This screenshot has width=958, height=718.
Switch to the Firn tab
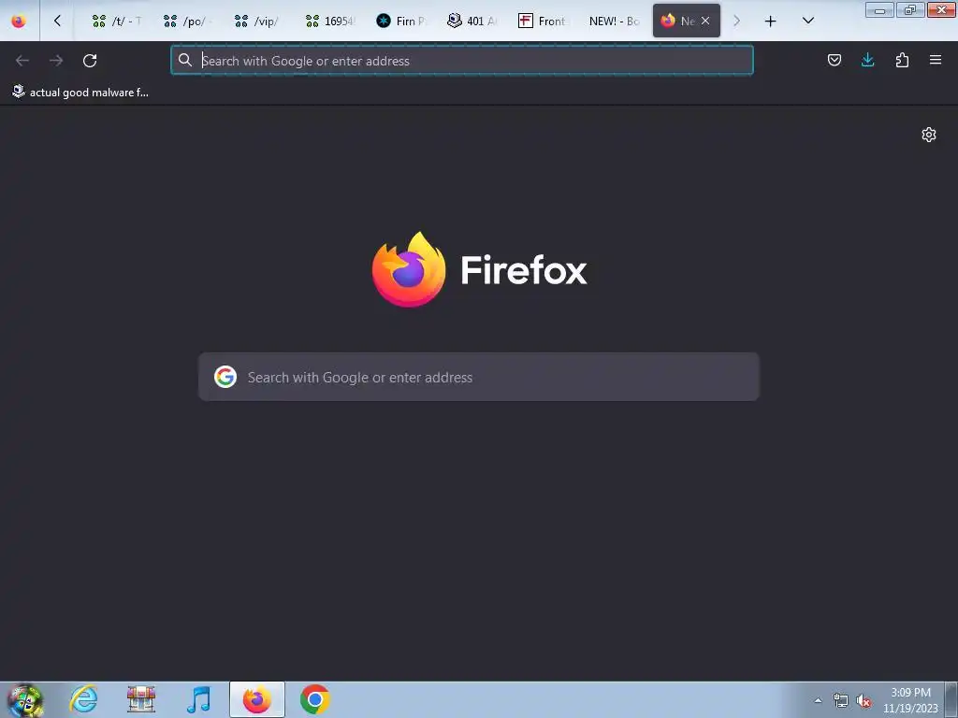click(x=400, y=21)
